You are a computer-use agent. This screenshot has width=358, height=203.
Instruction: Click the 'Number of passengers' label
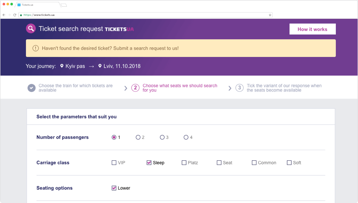coord(63,137)
